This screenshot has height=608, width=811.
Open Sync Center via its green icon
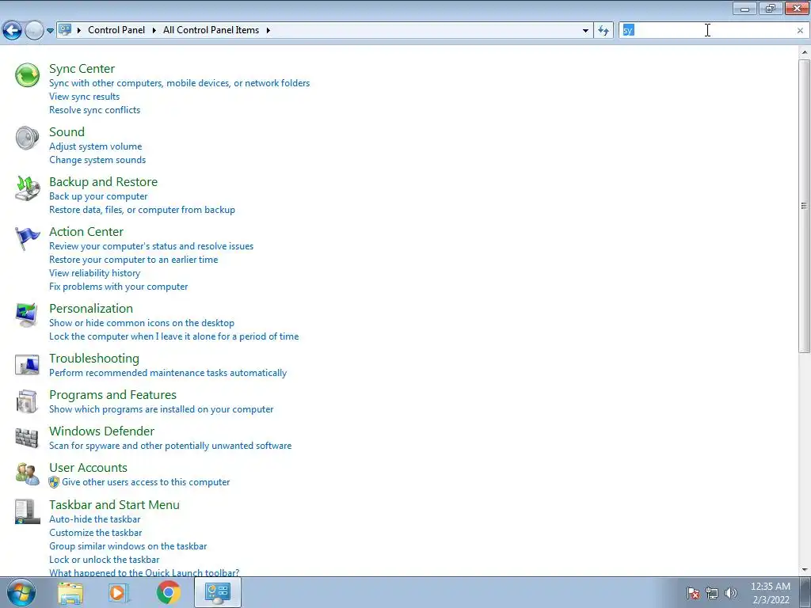point(27,75)
